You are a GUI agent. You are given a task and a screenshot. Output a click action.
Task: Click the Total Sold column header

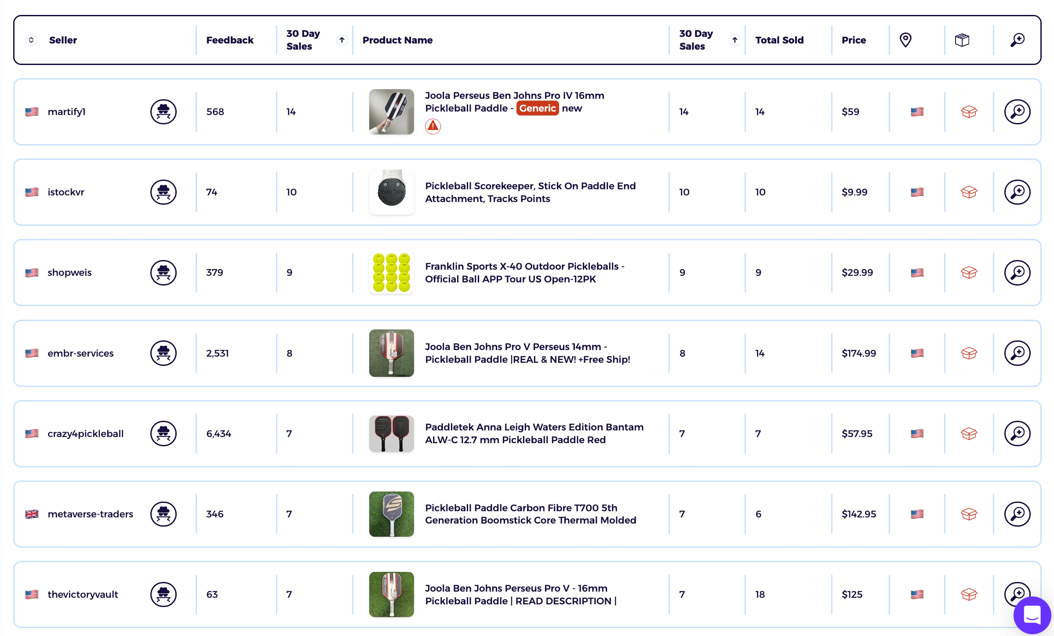(779, 40)
